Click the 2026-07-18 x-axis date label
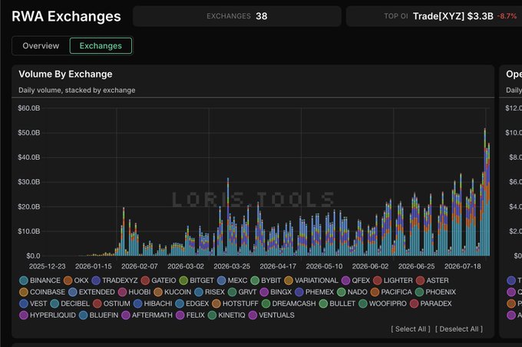Viewport: 522px width, 347px height. tap(462, 266)
